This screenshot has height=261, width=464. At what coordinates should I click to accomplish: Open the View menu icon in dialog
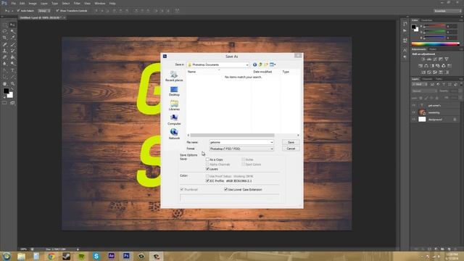pyautogui.click(x=273, y=65)
